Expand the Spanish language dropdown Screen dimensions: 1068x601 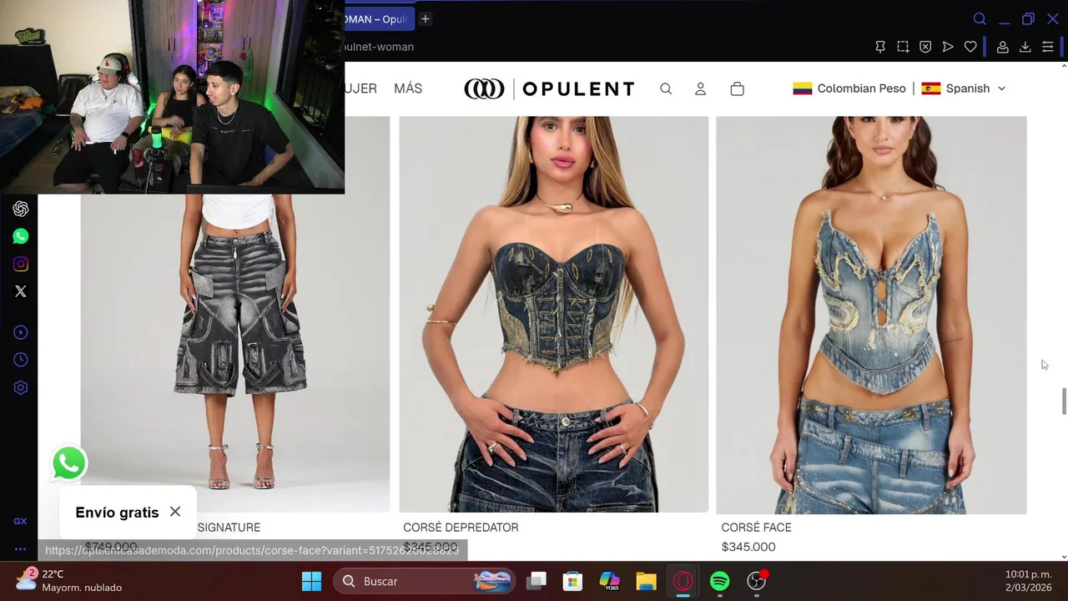click(964, 88)
